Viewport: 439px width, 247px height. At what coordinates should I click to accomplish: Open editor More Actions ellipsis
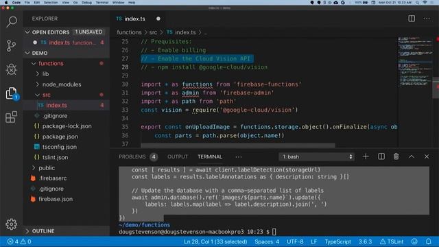427,19
